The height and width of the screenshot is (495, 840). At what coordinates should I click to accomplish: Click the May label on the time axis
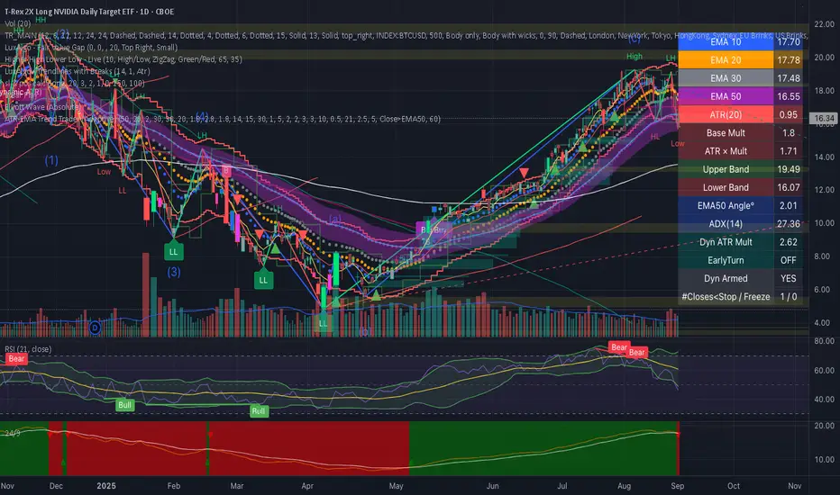[396, 486]
